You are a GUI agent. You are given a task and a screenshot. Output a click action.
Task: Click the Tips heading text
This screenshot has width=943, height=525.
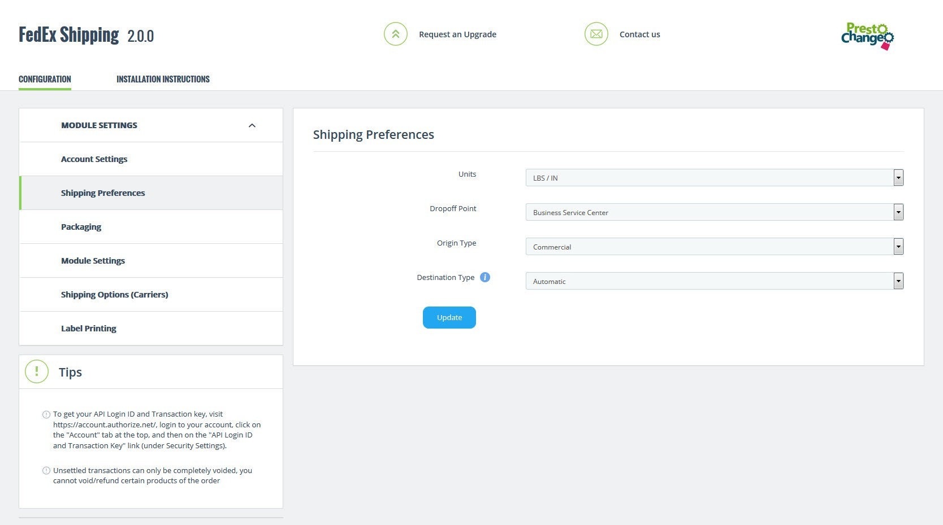pos(70,372)
